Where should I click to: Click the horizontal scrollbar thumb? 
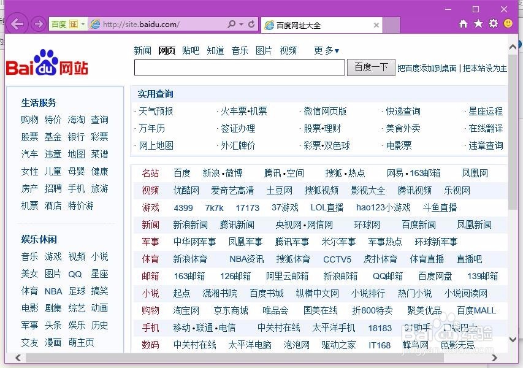[x=235, y=358]
